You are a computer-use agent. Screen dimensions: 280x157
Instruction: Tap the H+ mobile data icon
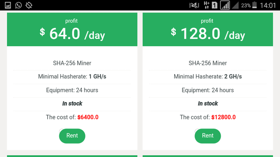click(206, 5)
